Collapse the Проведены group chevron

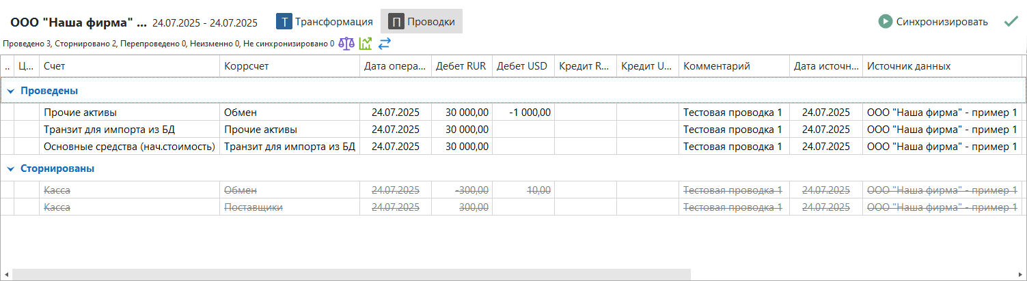[10, 91]
